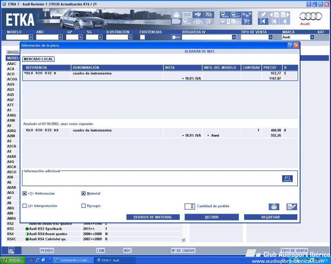This screenshot has height=264, width=331.
Task: Click the Nota column header
Action: [183, 68]
